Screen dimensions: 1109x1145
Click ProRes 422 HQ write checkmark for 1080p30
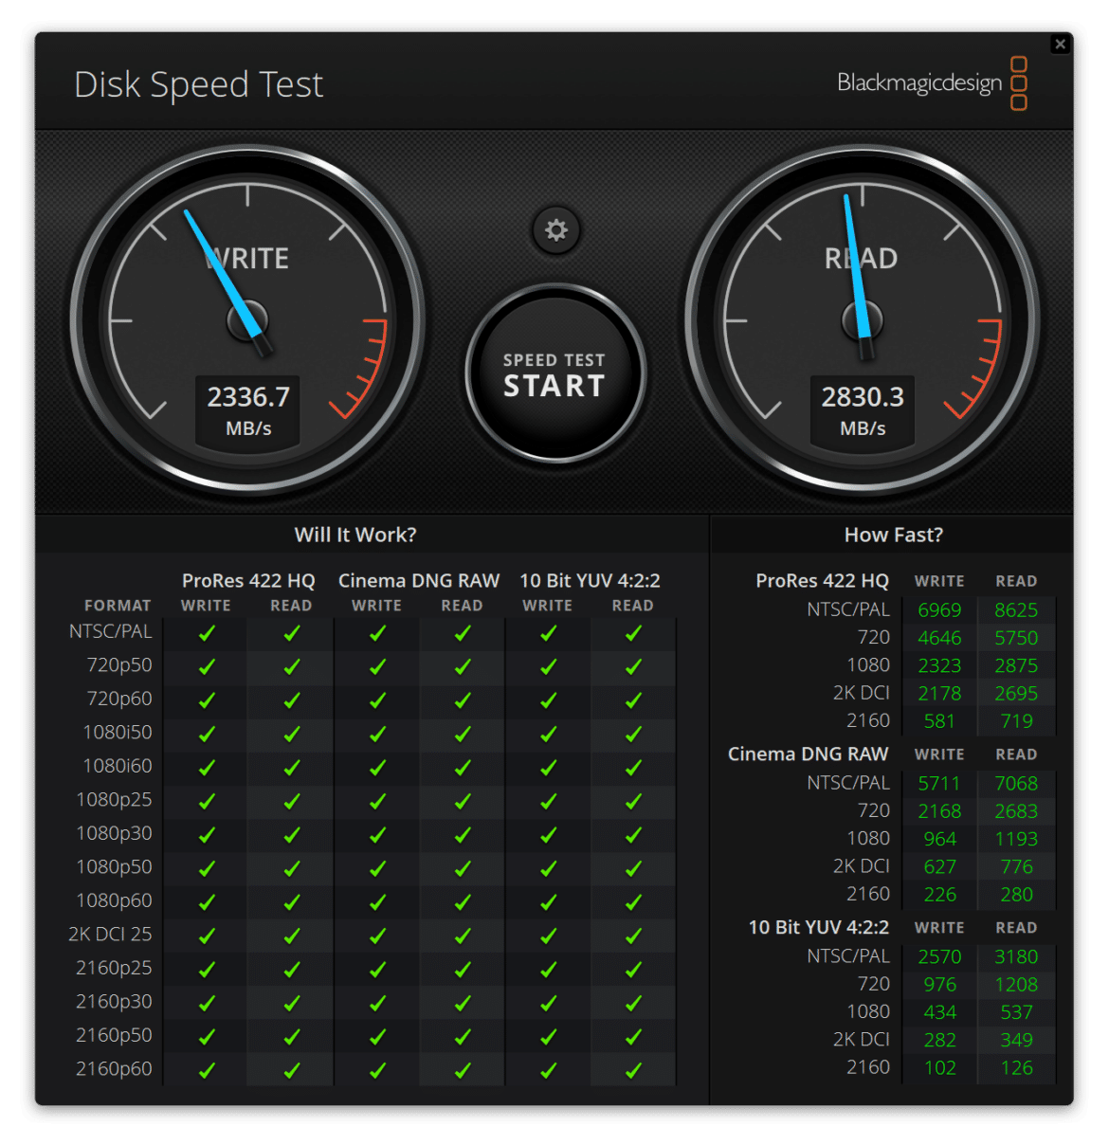coord(207,835)
